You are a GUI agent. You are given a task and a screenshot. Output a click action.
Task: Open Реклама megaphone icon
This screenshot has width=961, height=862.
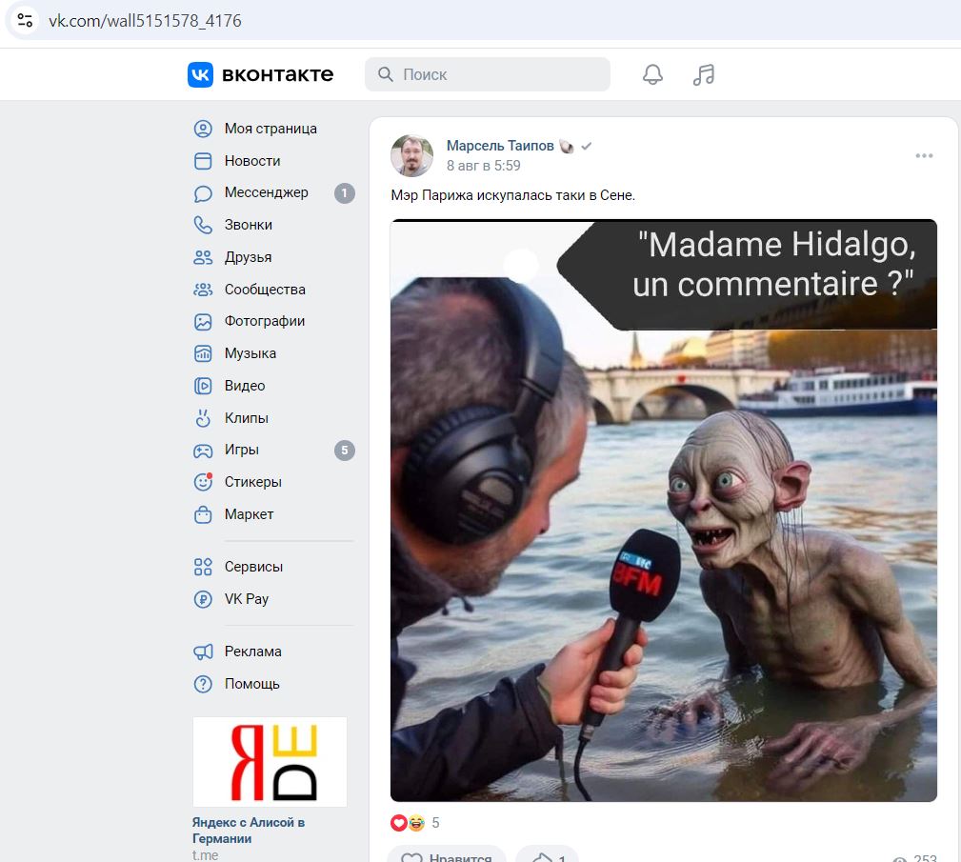pyautogui.click(x=203, y=652)
